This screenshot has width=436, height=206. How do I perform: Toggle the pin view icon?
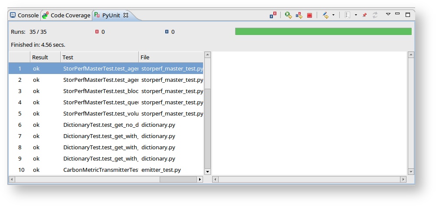(x=364, y=15)
